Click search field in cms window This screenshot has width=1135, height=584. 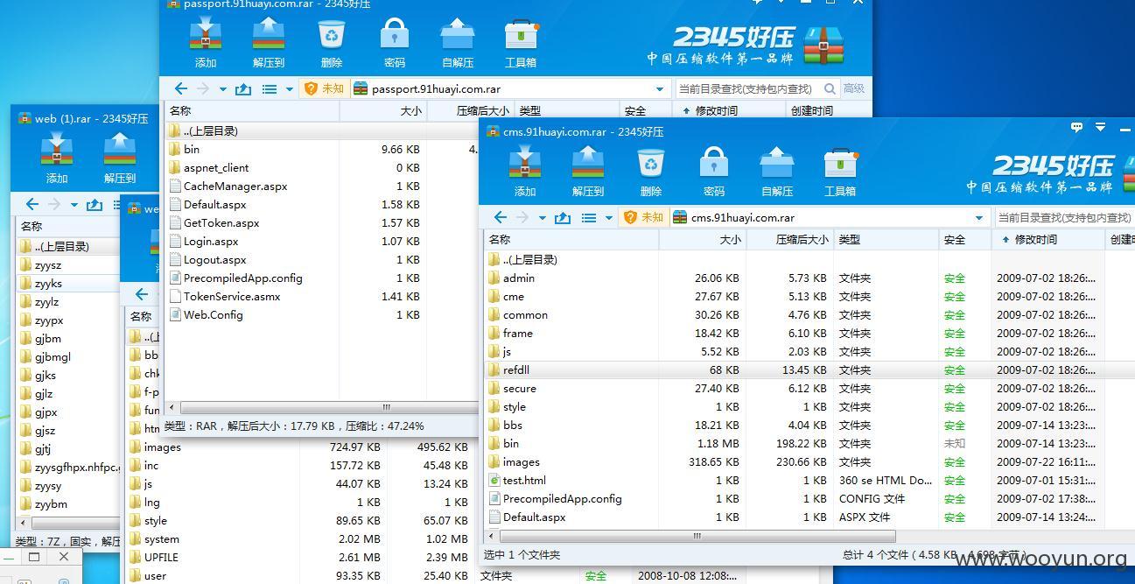(1065, 217)
